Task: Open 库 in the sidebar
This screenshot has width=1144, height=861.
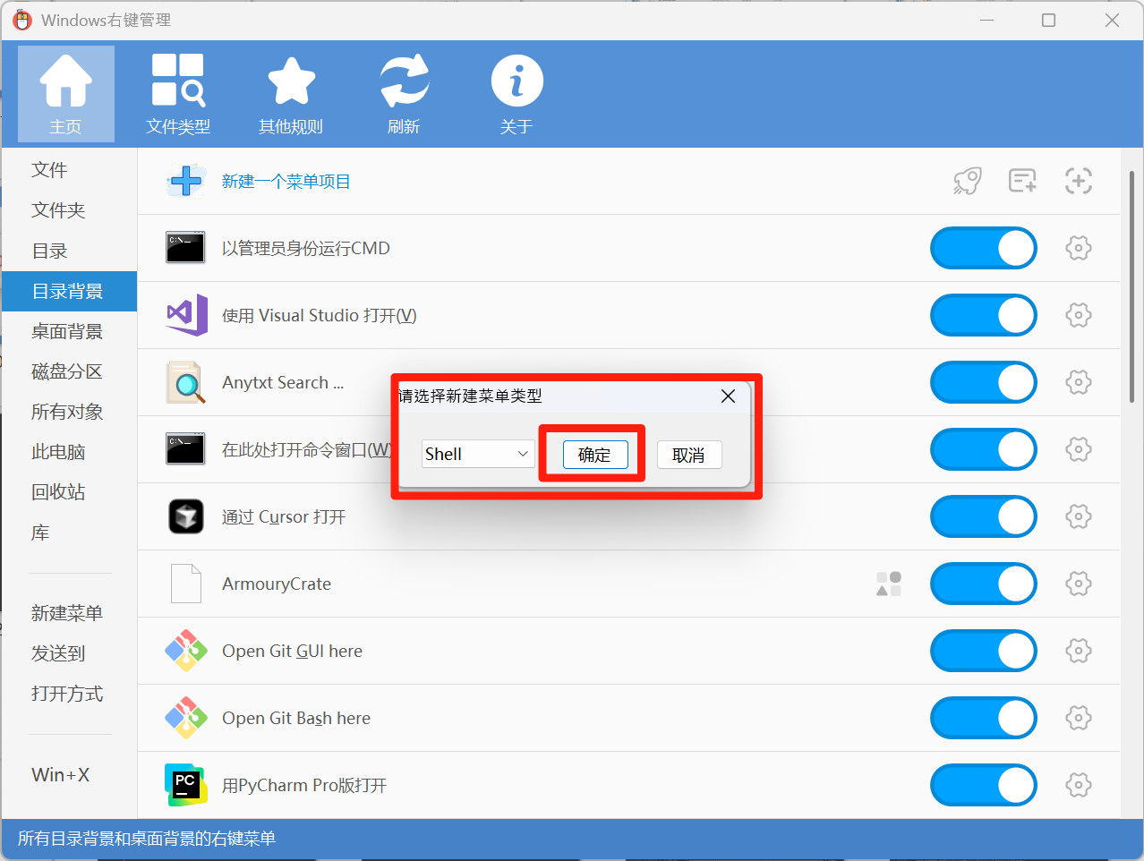Action: point(40,533)
